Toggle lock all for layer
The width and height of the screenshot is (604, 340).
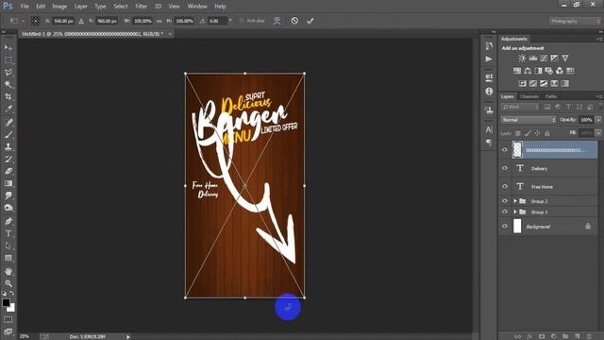[x=547, y=133]
